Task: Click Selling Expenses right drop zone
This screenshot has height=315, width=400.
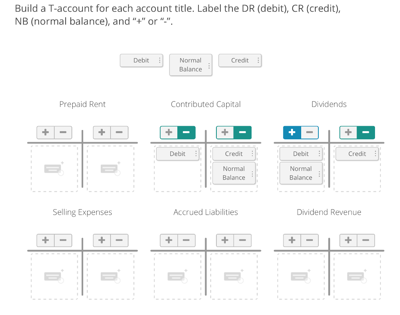Action: coord(111,276)
